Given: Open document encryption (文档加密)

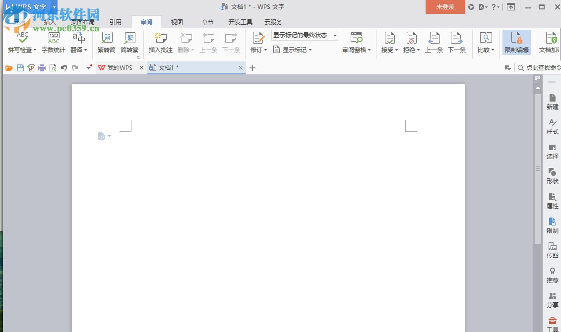Looking at the screenshot, I should [549, 42].
